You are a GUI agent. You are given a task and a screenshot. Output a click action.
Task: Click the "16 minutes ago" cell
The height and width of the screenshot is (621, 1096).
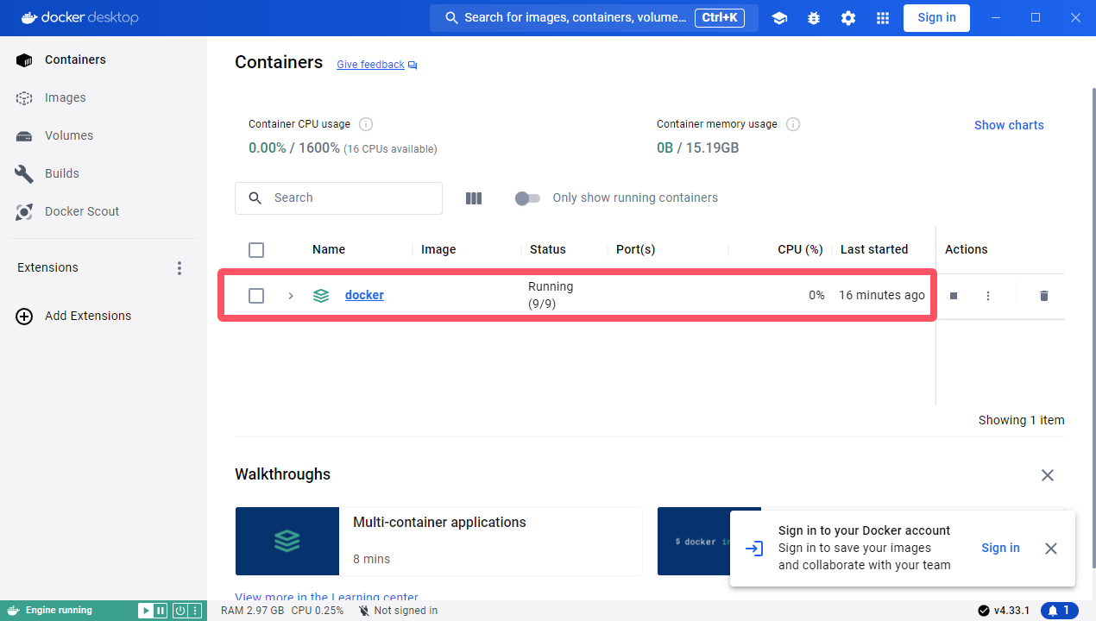[x=882, y=296]
